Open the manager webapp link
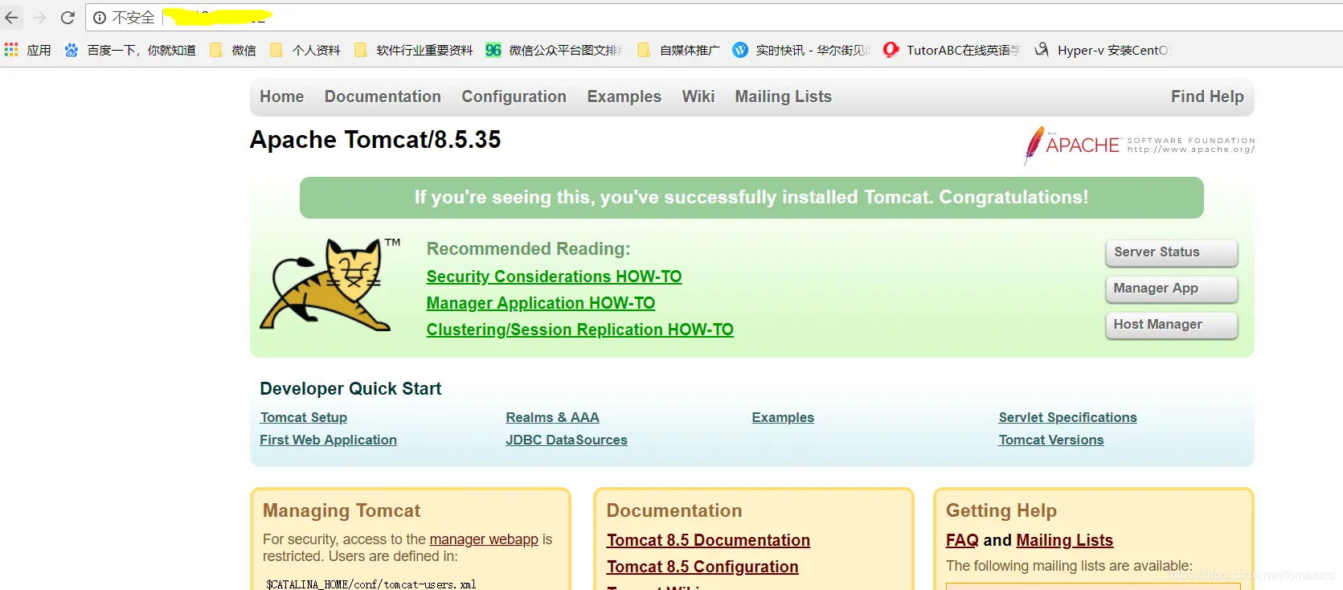This screenshot has width=1343, height=590. [484, 539]
